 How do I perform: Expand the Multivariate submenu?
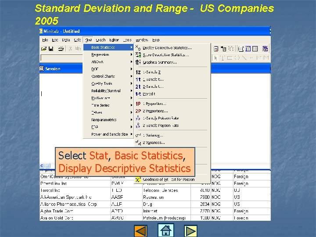point(108,98)
